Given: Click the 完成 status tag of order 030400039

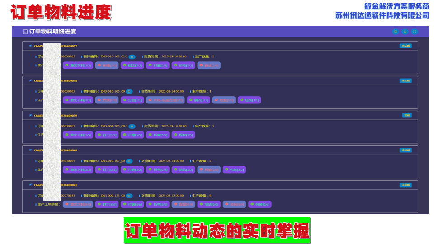Looking at the screenshot, I should (x=407, y=115).
